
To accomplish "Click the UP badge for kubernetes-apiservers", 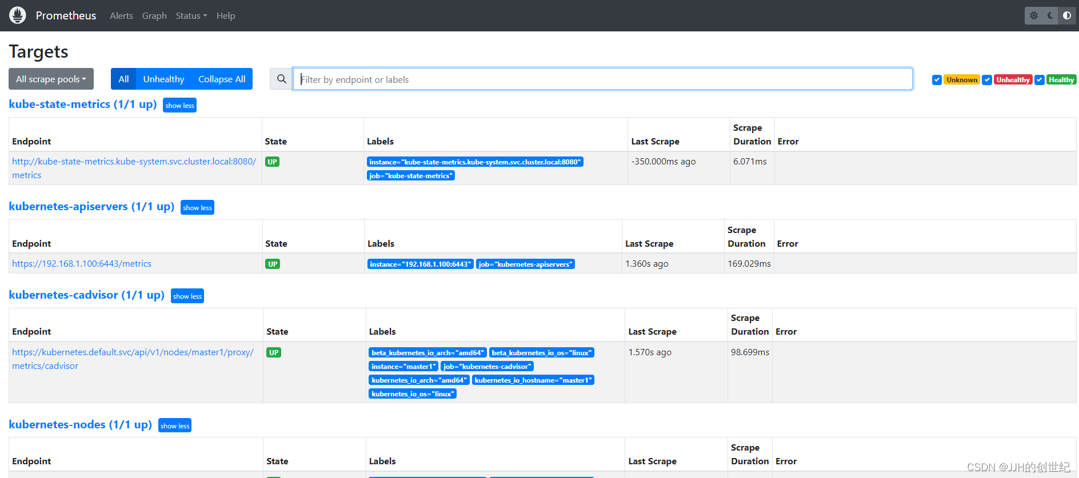I will point(273,264).
